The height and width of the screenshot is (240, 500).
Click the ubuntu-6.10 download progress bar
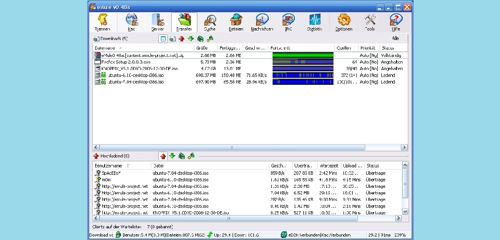303,75
